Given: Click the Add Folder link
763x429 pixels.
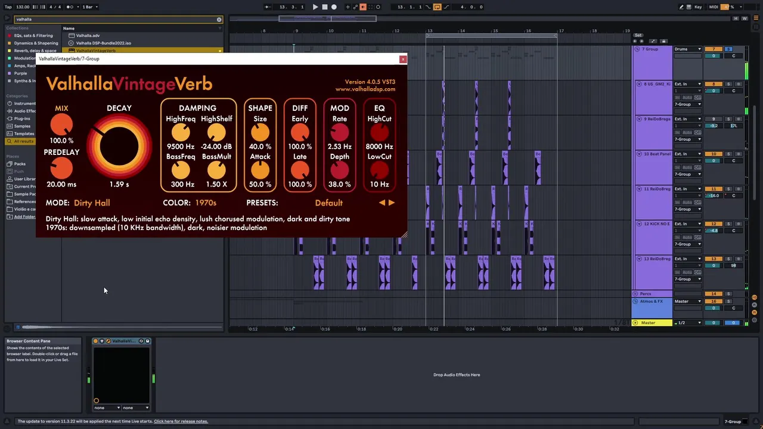Looking at the screenshot, I should point(24,217).
